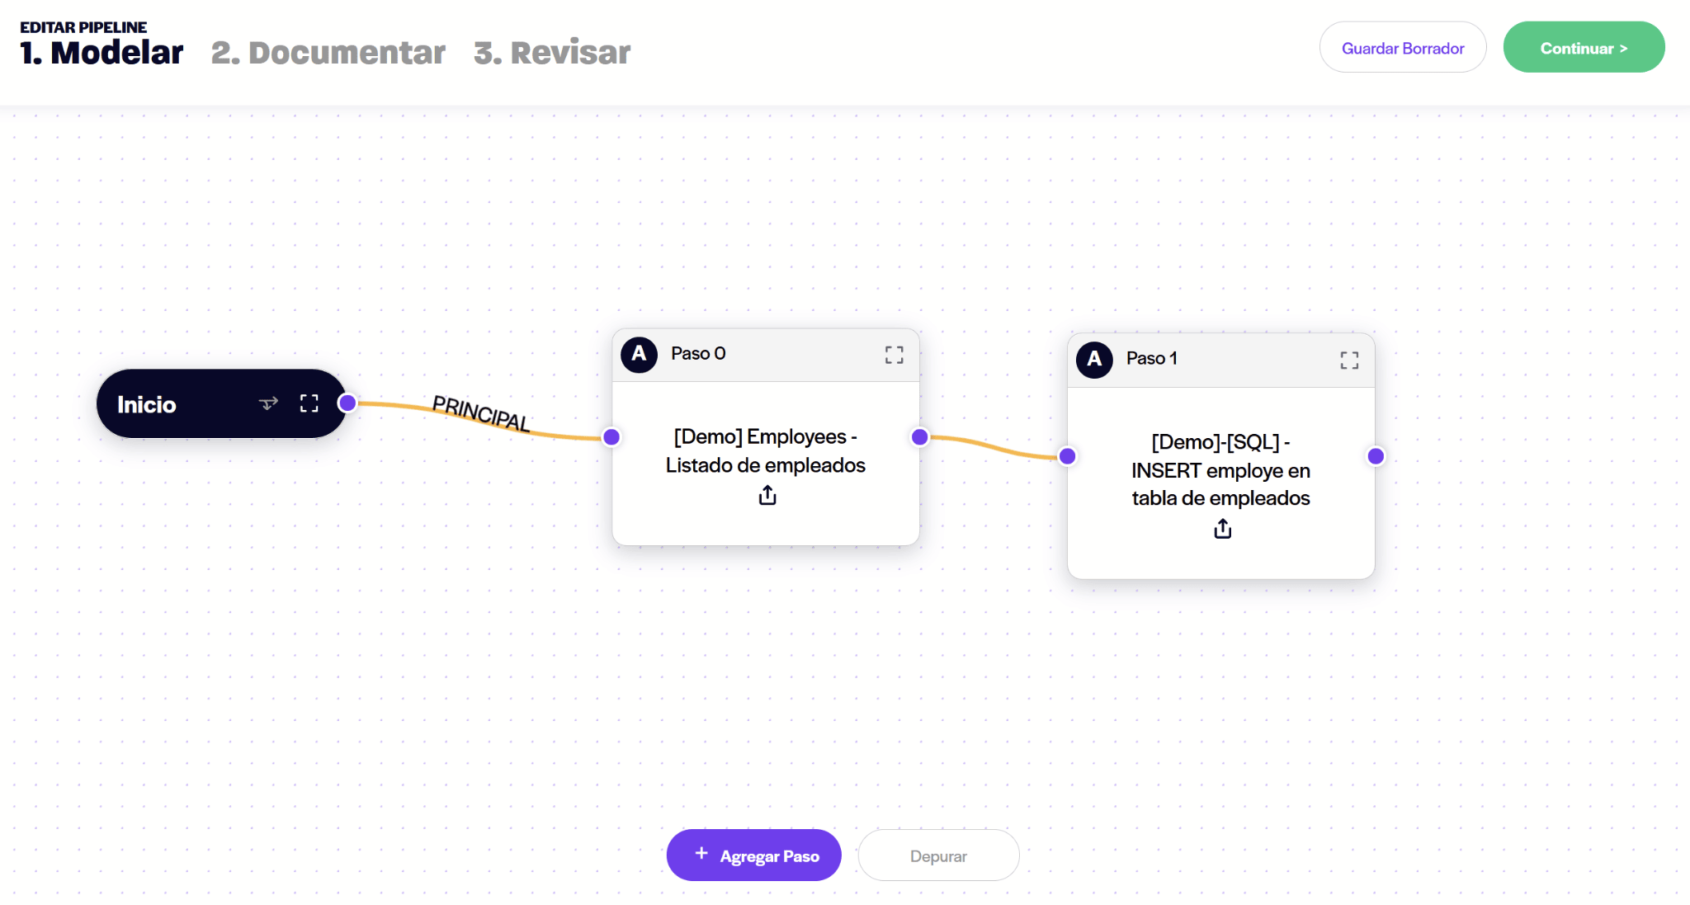Select the PRINCIPAL connection label
The width and height of the screenshot is (1690, 905).
click(x=481, y=413)
